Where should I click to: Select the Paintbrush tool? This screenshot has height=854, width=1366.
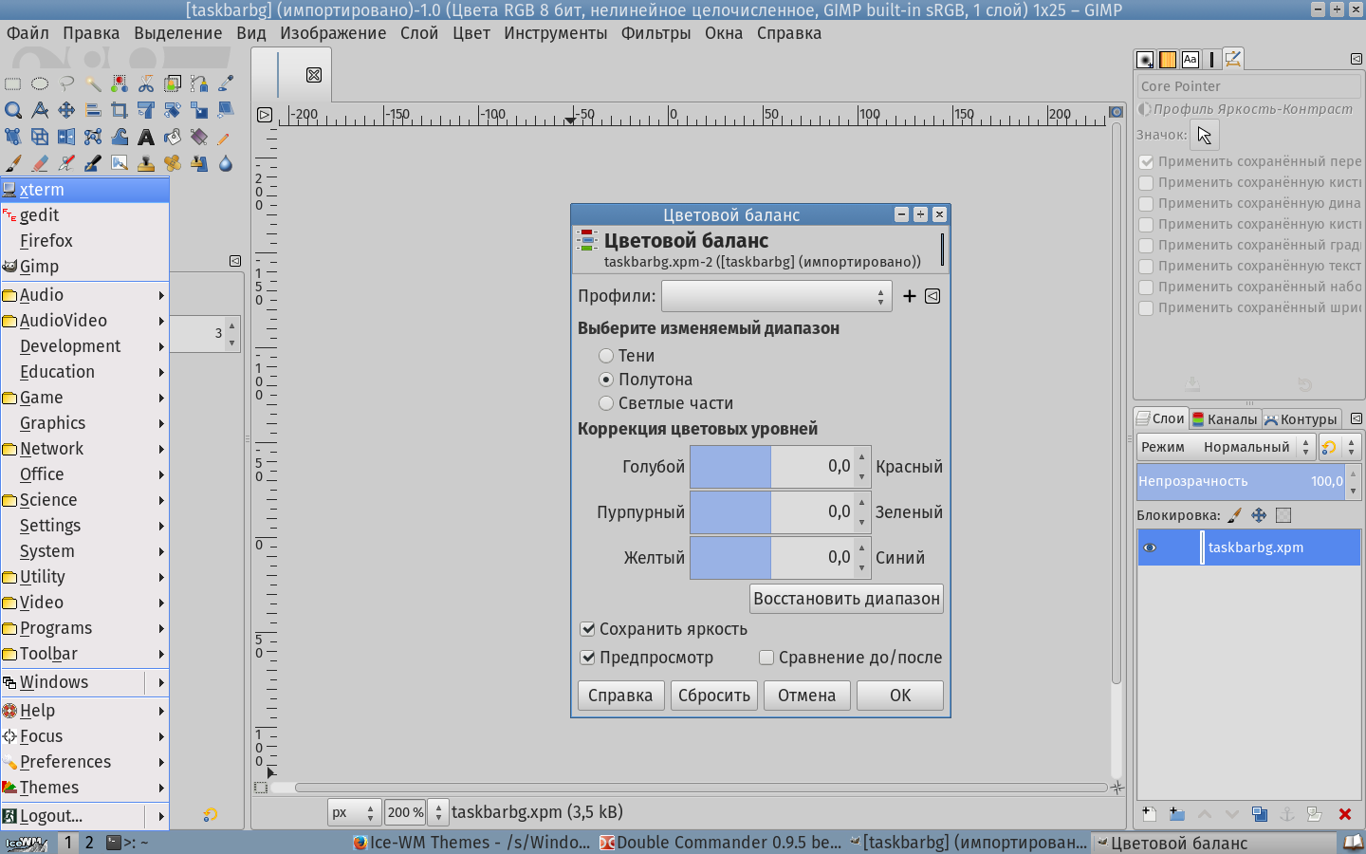pos(13,163)
